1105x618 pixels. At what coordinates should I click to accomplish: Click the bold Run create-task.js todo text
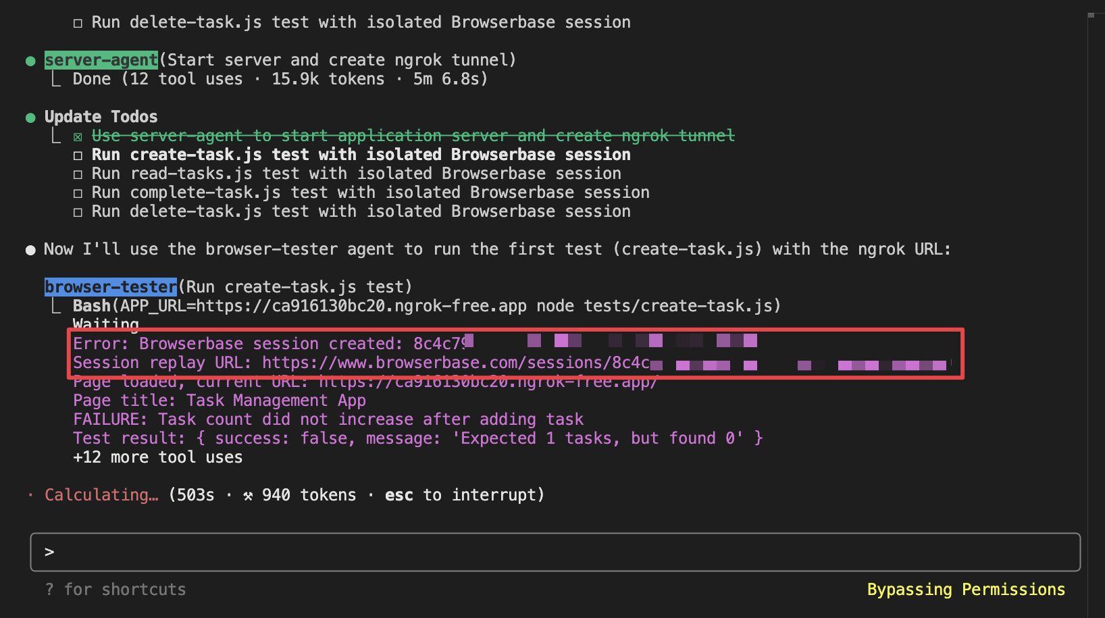coord(361,155)
